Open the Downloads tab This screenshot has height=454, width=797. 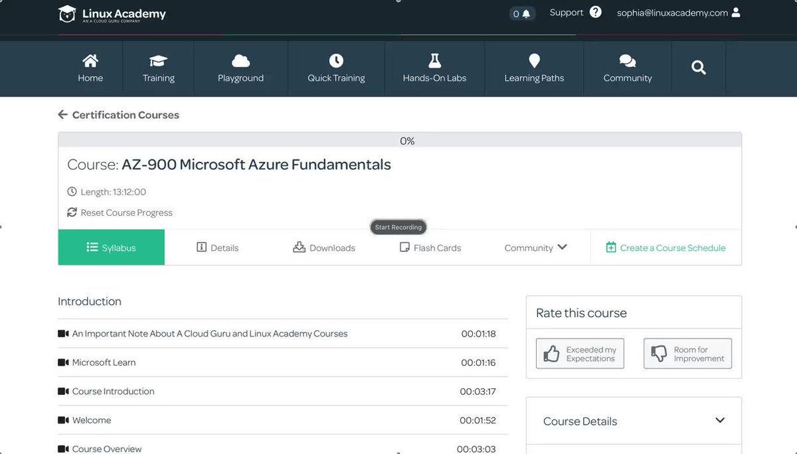(x=323, y=248)
